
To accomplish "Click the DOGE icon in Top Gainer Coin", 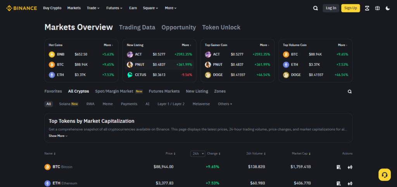I will pos(208,75).
